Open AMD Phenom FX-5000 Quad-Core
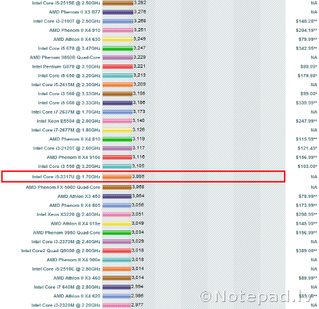Screen dimensions: 319x309 (63, 188)
